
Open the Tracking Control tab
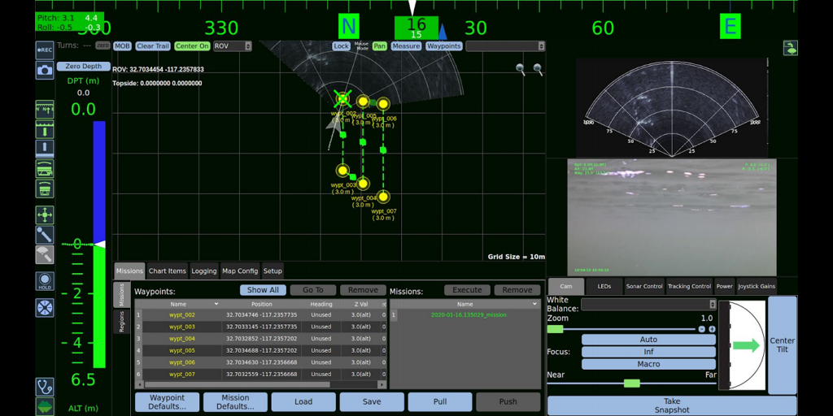[x=690, y=286]
